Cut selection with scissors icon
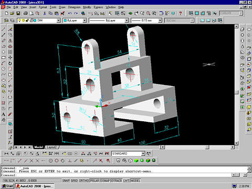The height and width of the screenshot is (189, 252). pyautogui.click(x=45, y=13)
